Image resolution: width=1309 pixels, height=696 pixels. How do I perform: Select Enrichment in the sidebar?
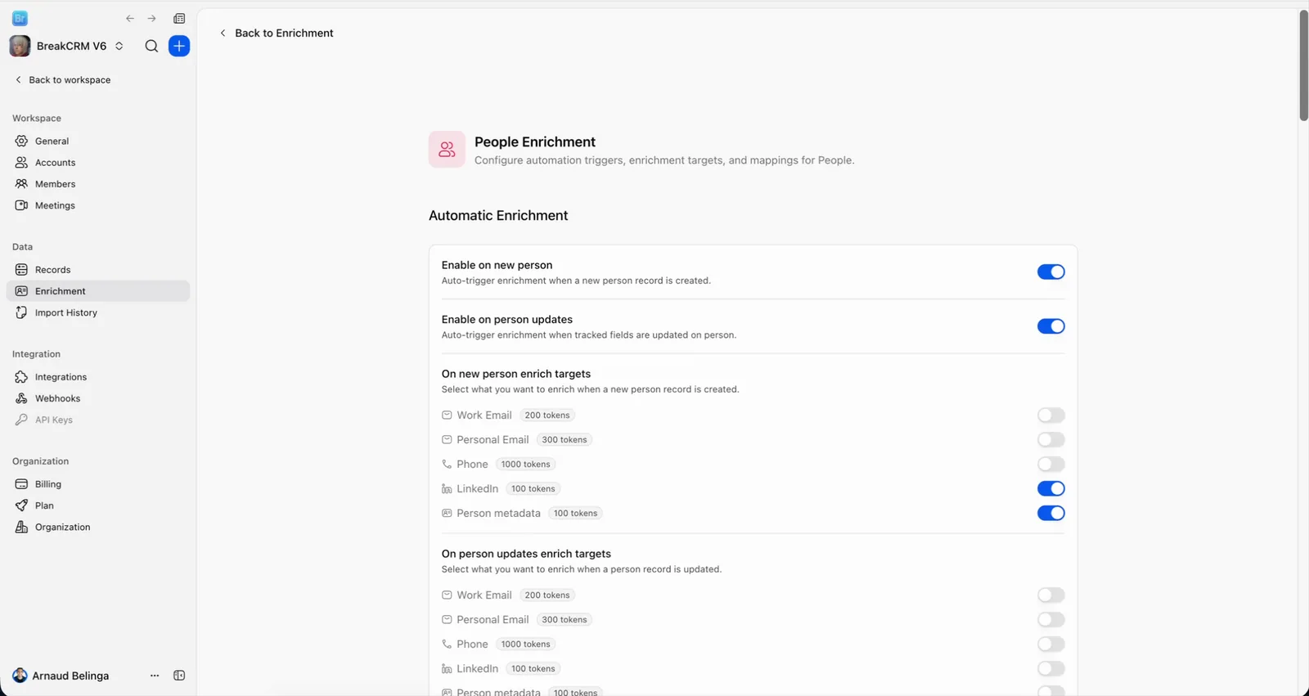pyautogui.click(x=98, y=291)
